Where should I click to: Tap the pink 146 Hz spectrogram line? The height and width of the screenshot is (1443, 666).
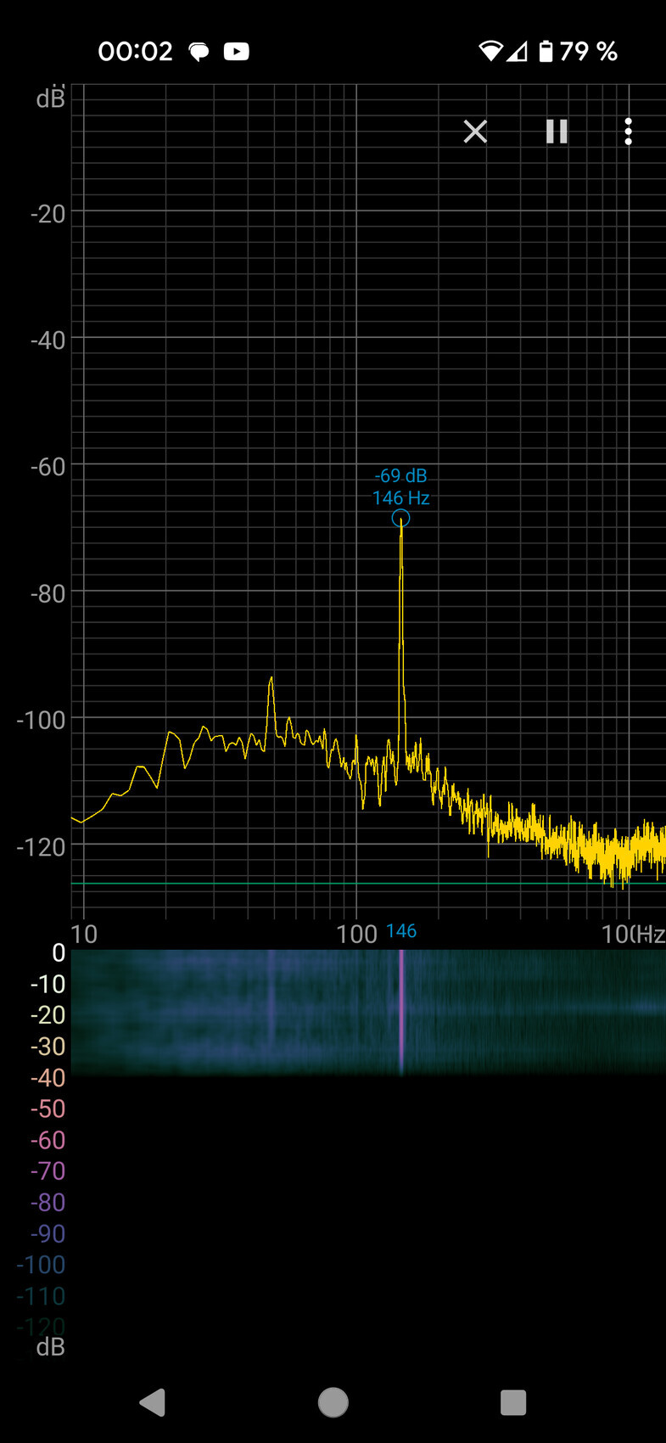click(x=401, y=1010)
